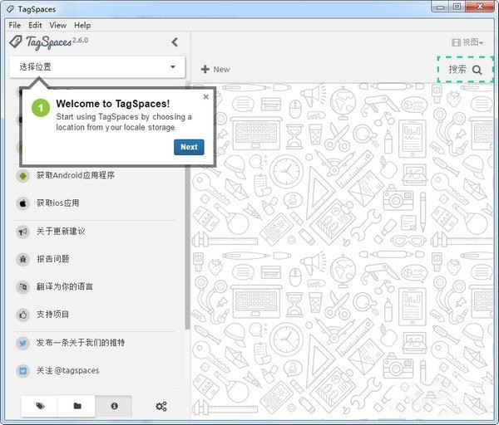Screen dimensions: 499x425
Task: Open 支持项目 link
Action: tap(52, 314)
